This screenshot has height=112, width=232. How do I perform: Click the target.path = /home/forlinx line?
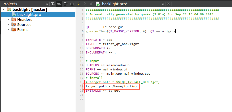point(111,87)
